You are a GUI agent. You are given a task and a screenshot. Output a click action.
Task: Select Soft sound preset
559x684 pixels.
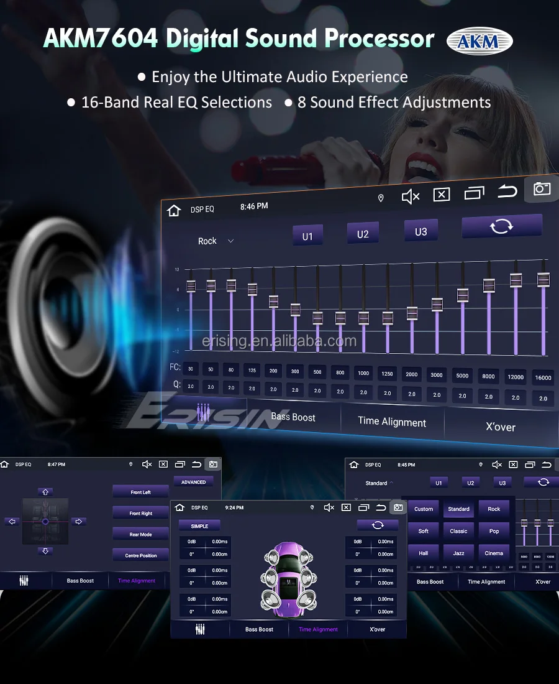[x=424, y=531]
